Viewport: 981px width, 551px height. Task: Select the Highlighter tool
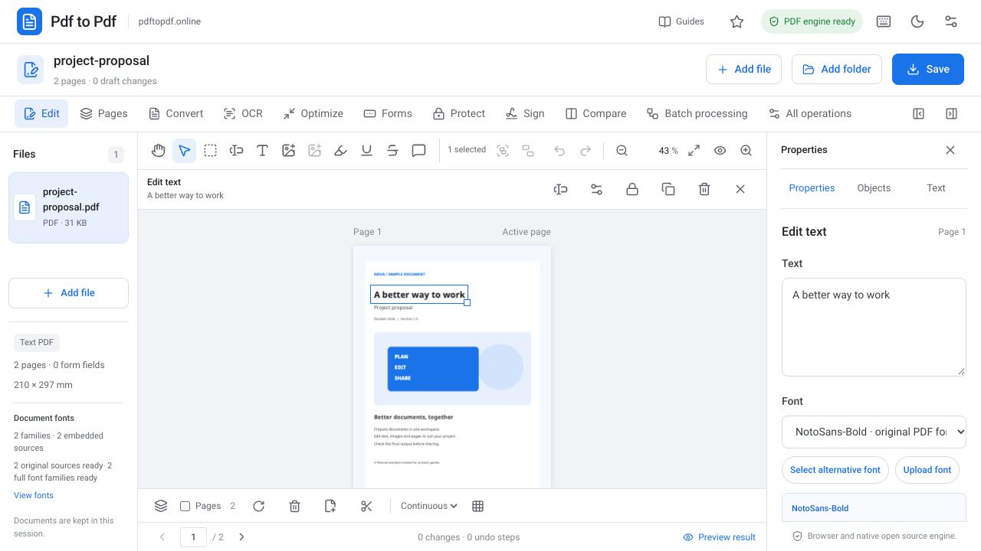point(340,151)
